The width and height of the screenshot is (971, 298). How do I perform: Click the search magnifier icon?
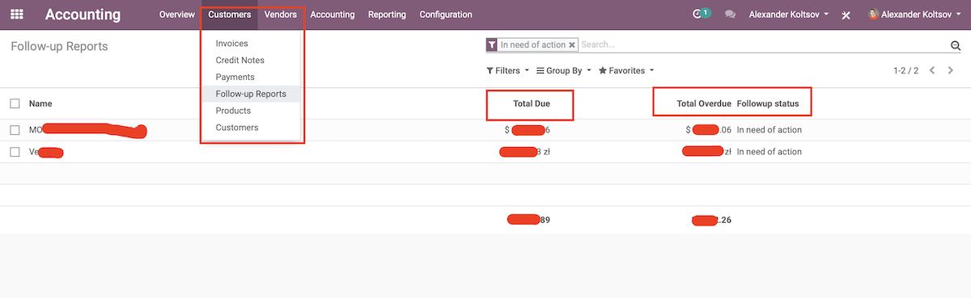[955, 46]
